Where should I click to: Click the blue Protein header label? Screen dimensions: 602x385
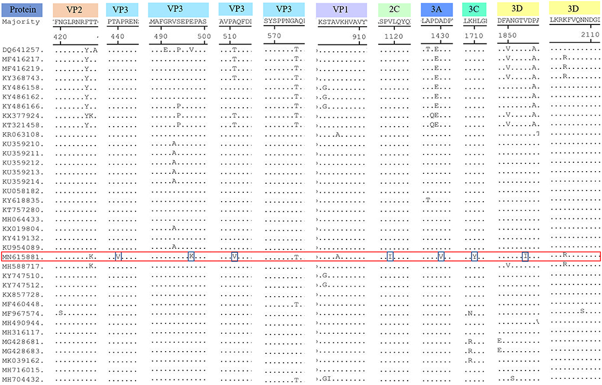pos(23,9)
